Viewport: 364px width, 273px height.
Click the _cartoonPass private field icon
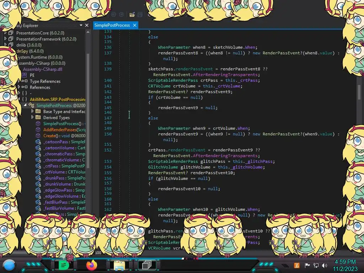(38, 141)
